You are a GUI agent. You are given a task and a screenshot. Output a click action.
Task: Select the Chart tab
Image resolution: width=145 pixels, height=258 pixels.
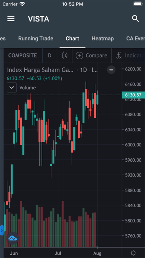(x=72, y=39)
